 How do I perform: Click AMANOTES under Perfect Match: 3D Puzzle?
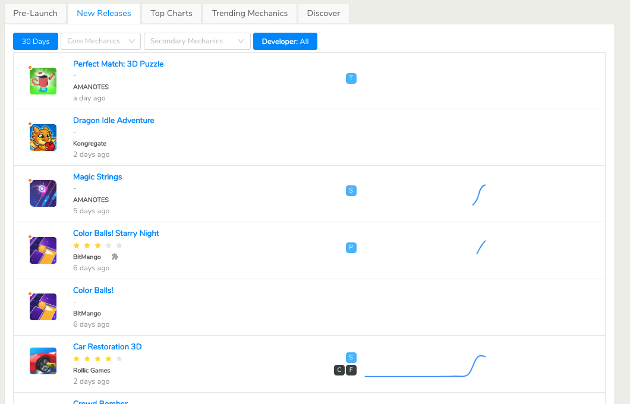point(91,87)
